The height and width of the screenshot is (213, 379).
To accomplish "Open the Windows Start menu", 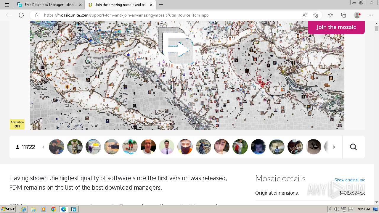I will coord(8,209).
